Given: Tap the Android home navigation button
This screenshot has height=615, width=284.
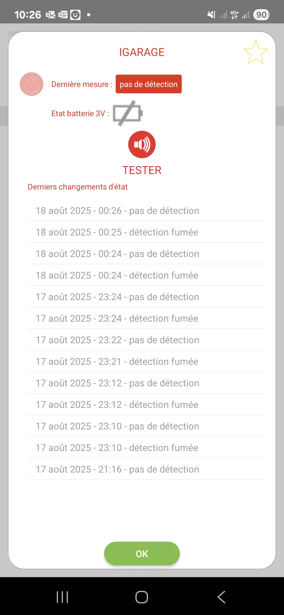Looking at the screenshot, I should tap(142, 597).
